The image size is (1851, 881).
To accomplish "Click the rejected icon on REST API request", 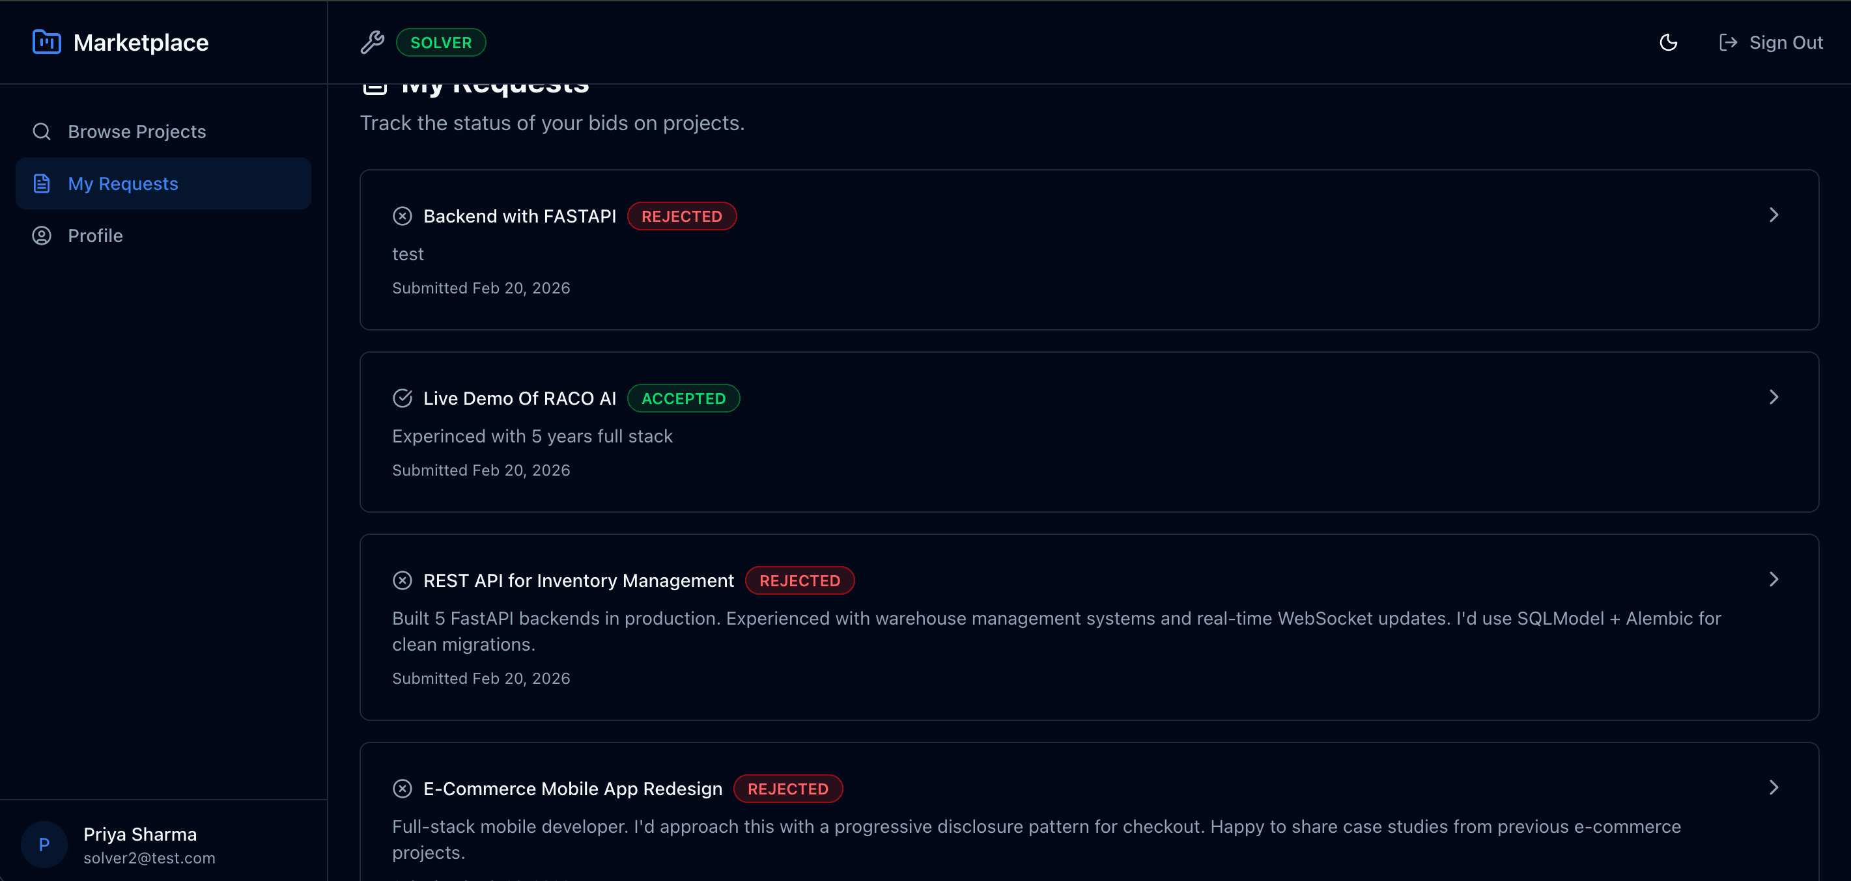I will point(403,580).
